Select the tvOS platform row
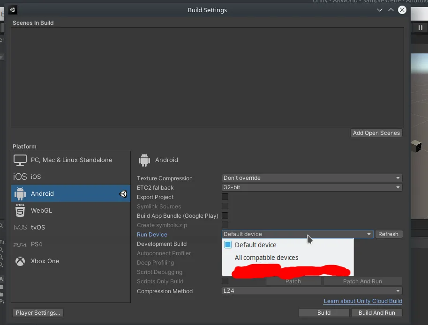This screenshot has height=325, width=428. (71, 228)
